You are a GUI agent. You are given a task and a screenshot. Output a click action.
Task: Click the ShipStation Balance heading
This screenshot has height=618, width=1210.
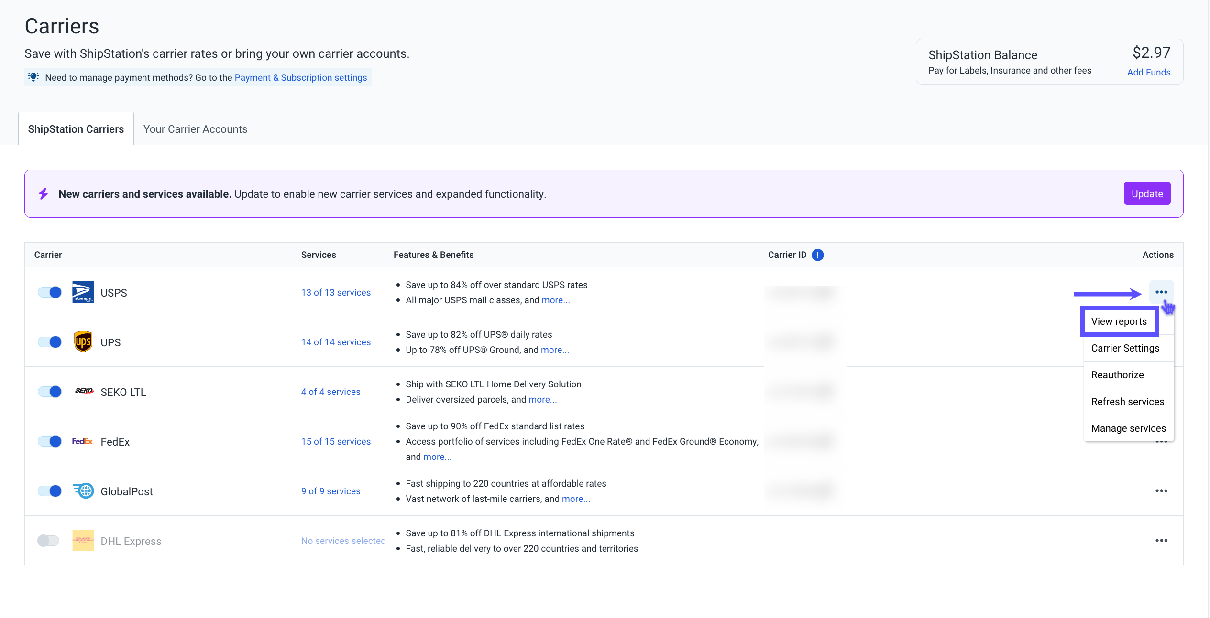983,54
